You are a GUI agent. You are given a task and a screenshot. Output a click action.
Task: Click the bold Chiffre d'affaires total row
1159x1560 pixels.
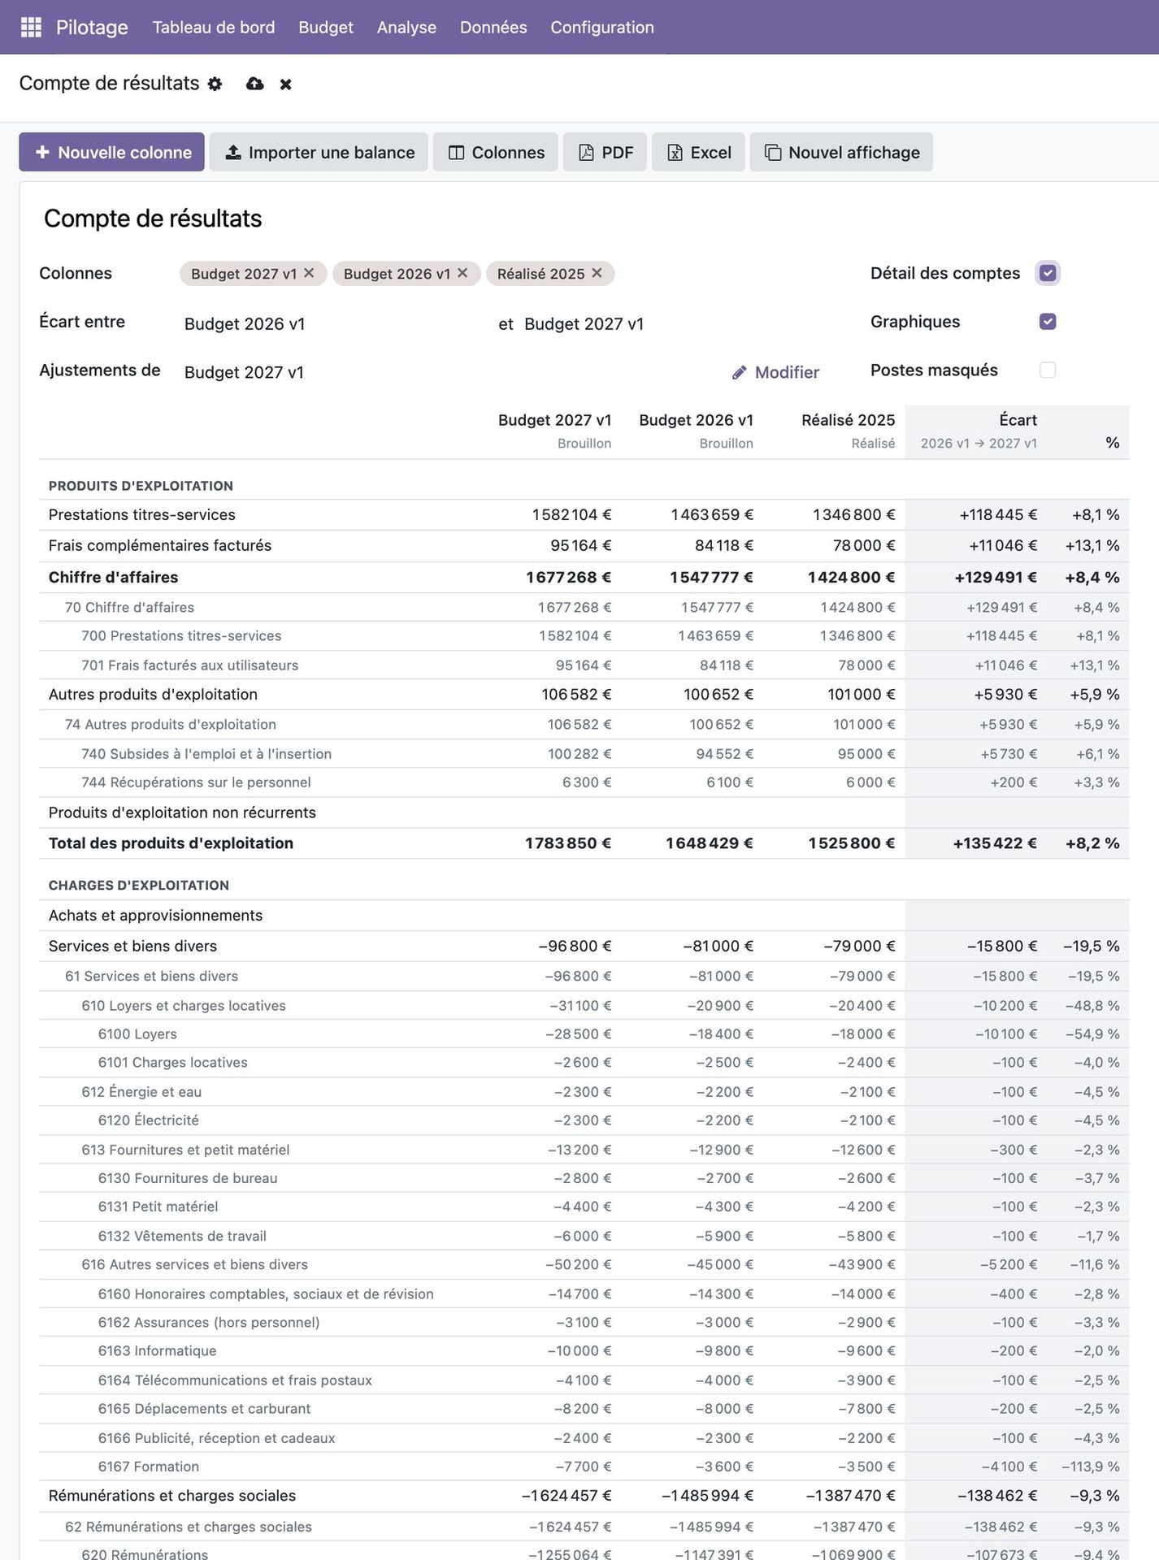click(584, 577)
